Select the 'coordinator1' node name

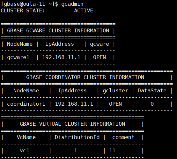point(26,104)
